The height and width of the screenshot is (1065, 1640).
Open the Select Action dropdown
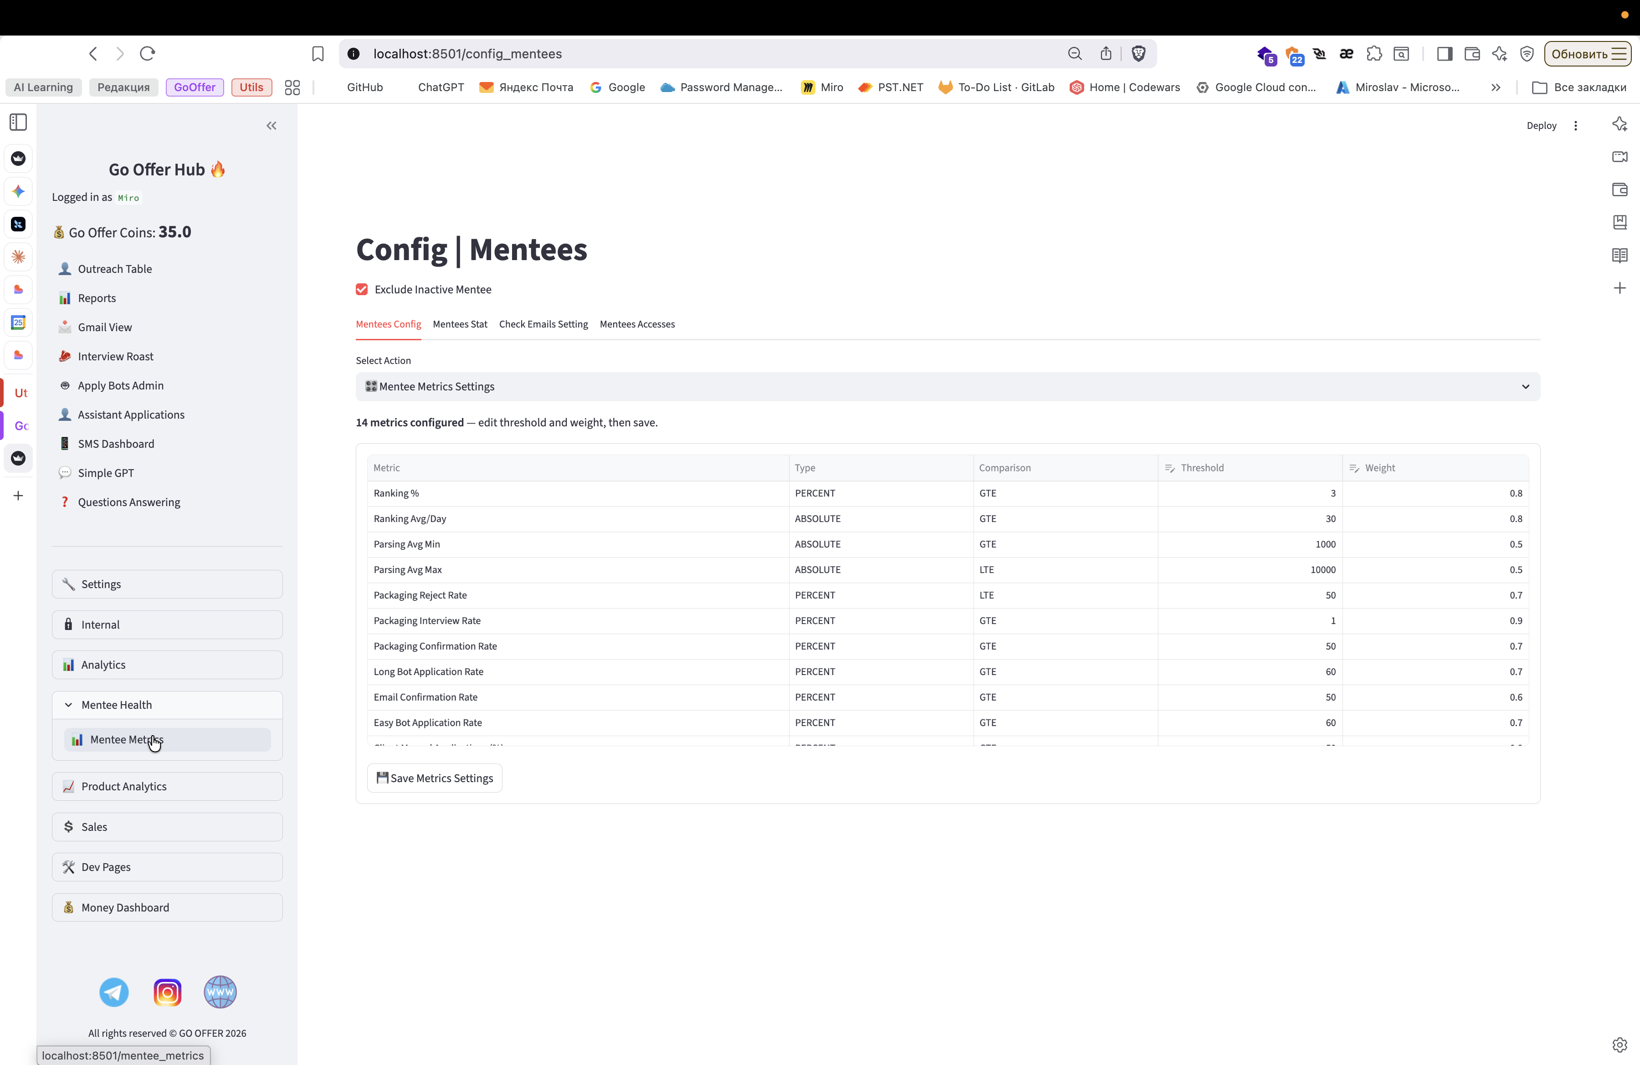click(x=947, y=386)
